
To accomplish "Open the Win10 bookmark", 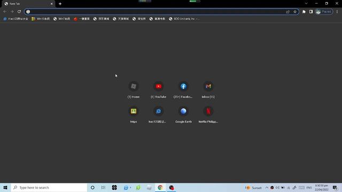I will pos(41,19).
